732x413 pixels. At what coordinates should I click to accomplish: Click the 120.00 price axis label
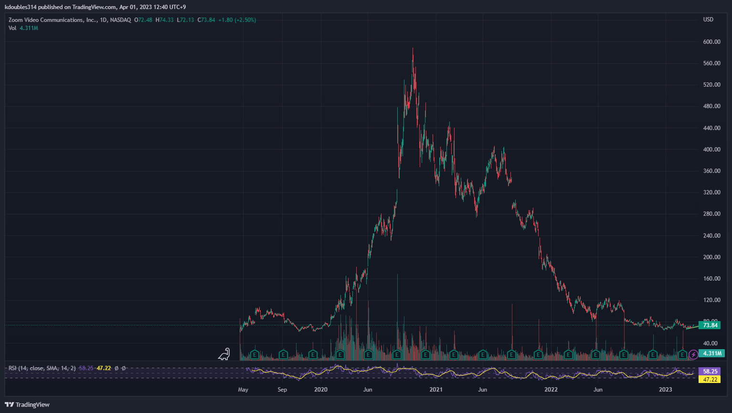(711, 300)
